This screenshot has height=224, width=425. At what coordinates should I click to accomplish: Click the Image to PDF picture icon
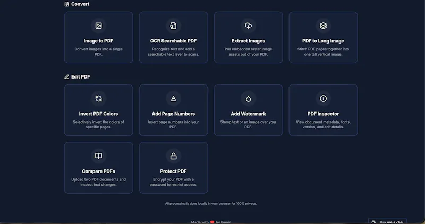98,25
